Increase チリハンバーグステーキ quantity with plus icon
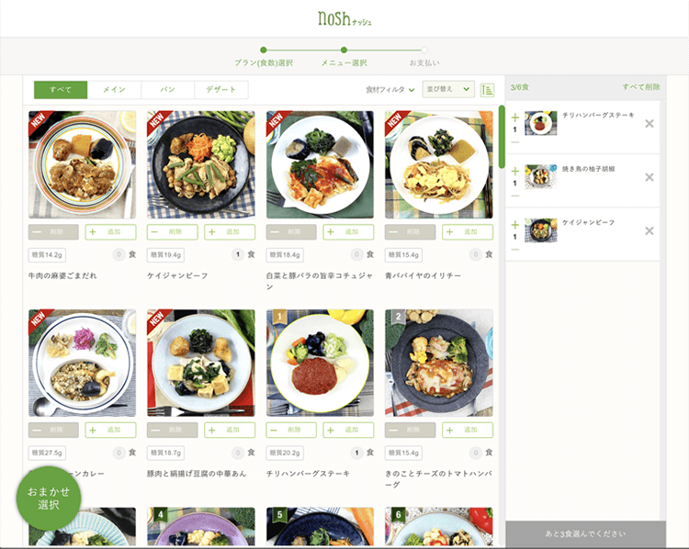Screen dimensions: 689x549 click(x=515, y=118)
